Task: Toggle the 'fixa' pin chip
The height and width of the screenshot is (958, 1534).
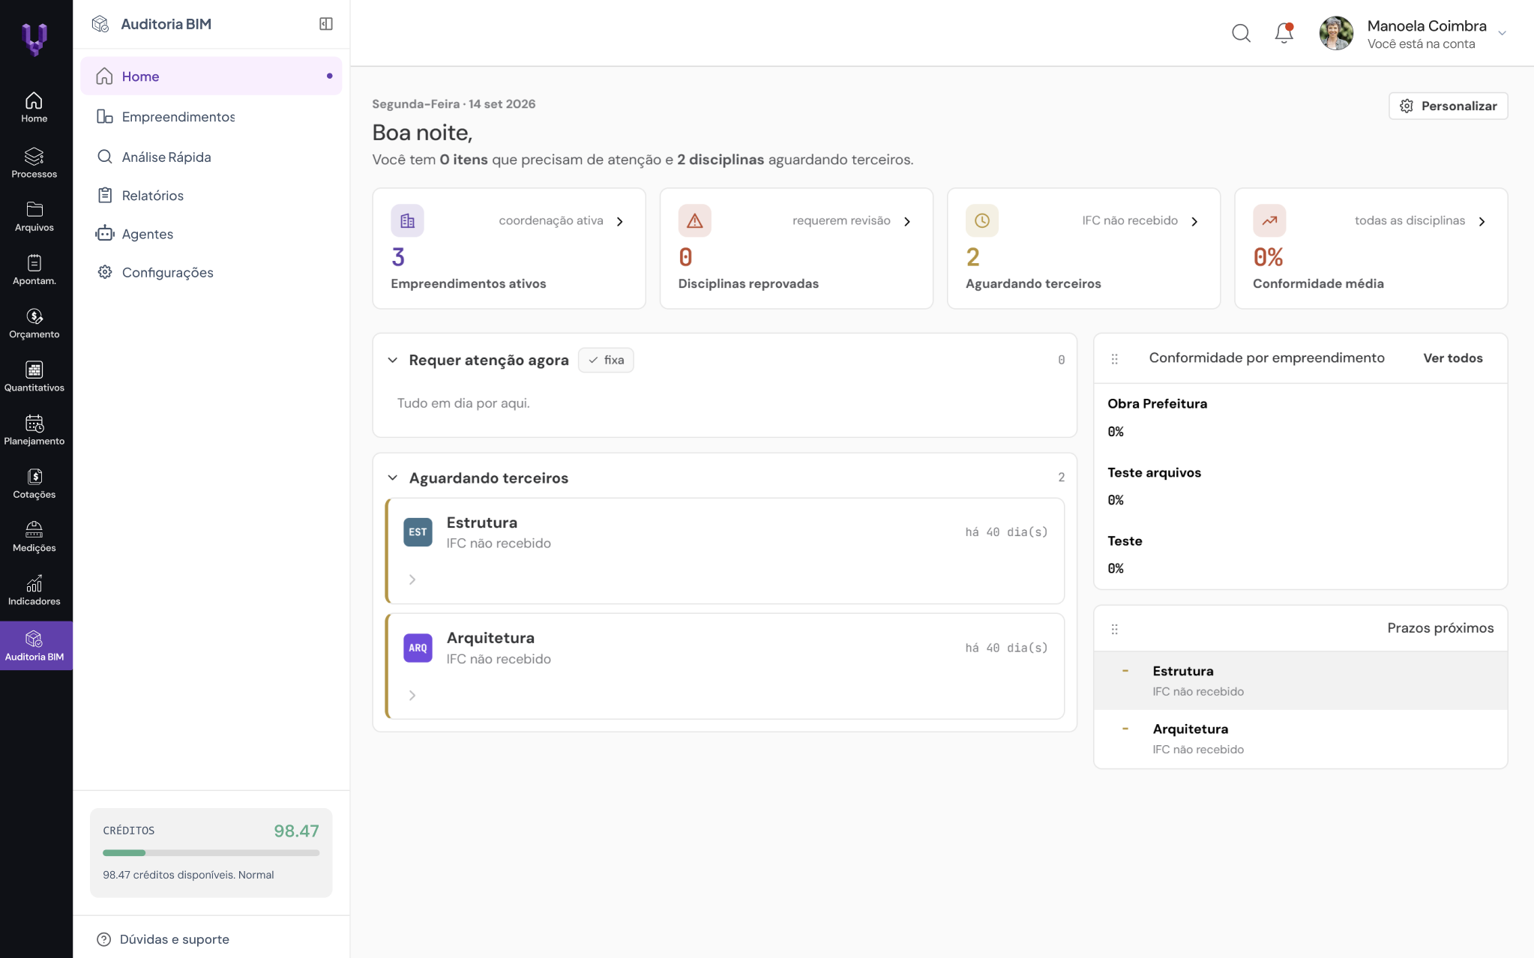Action: click(606, 360)
